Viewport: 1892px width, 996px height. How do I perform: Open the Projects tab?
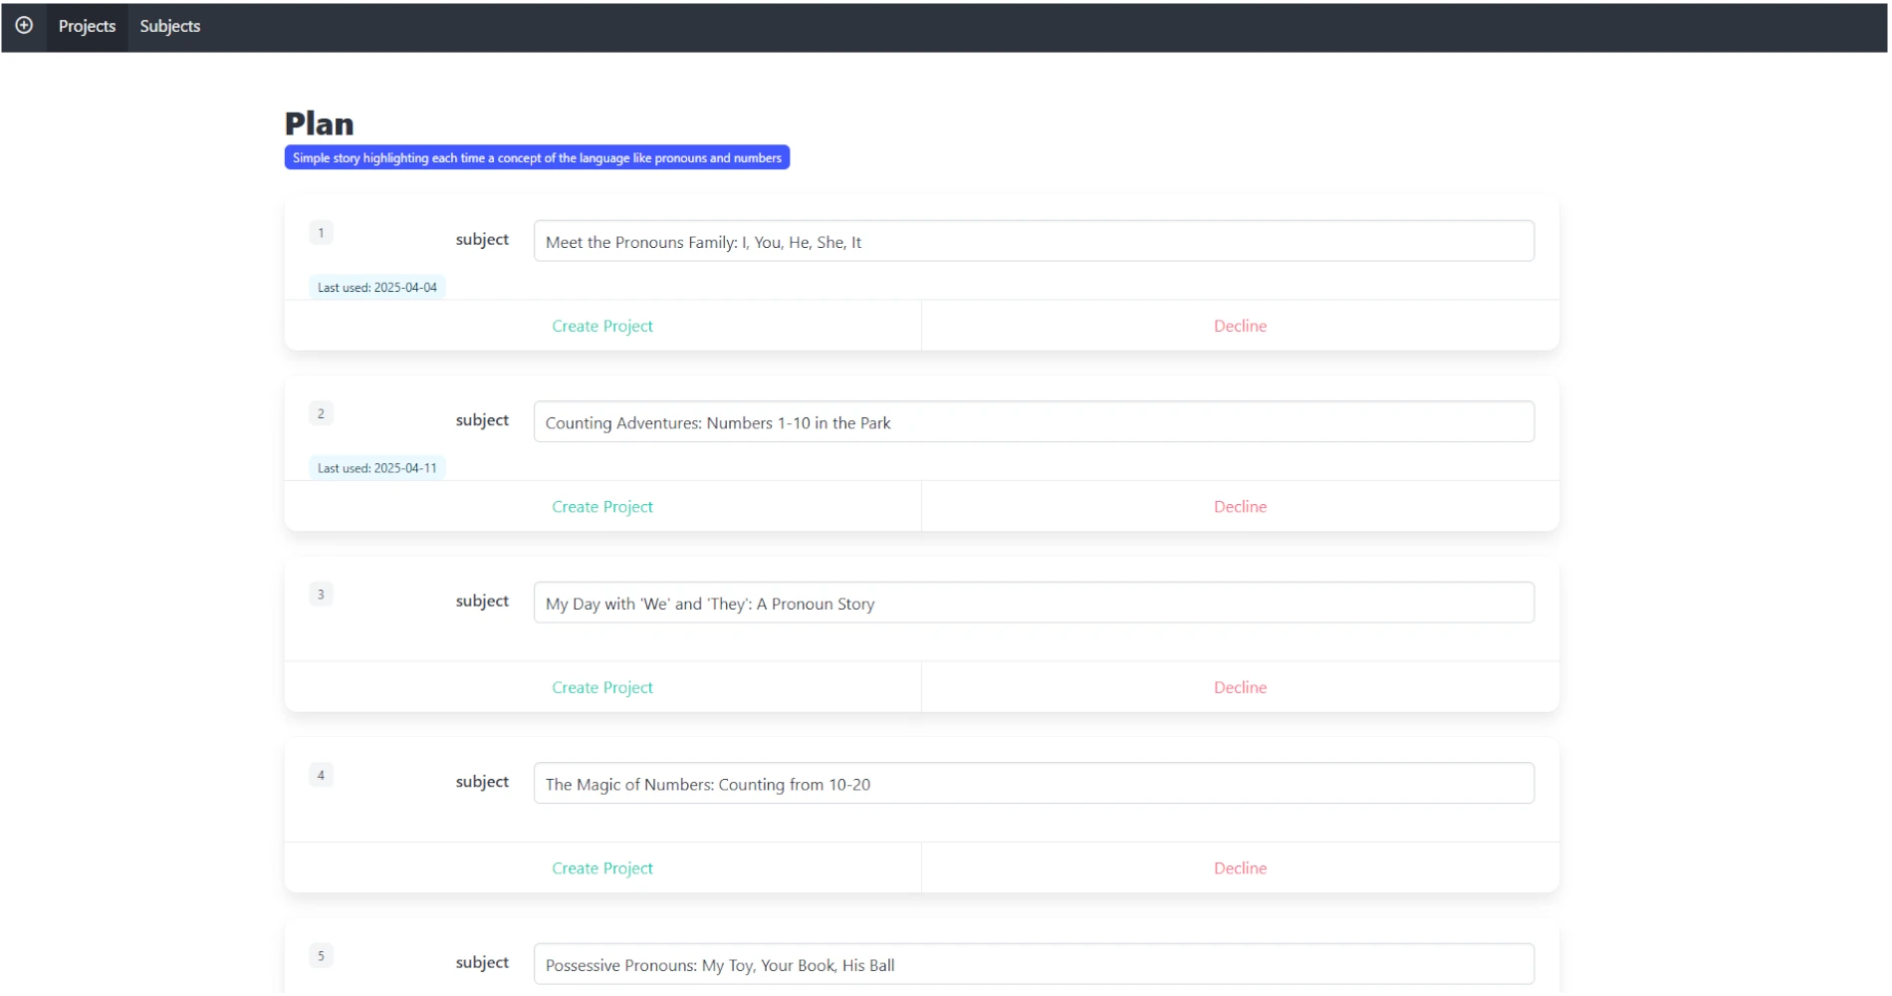click(87, 26)
